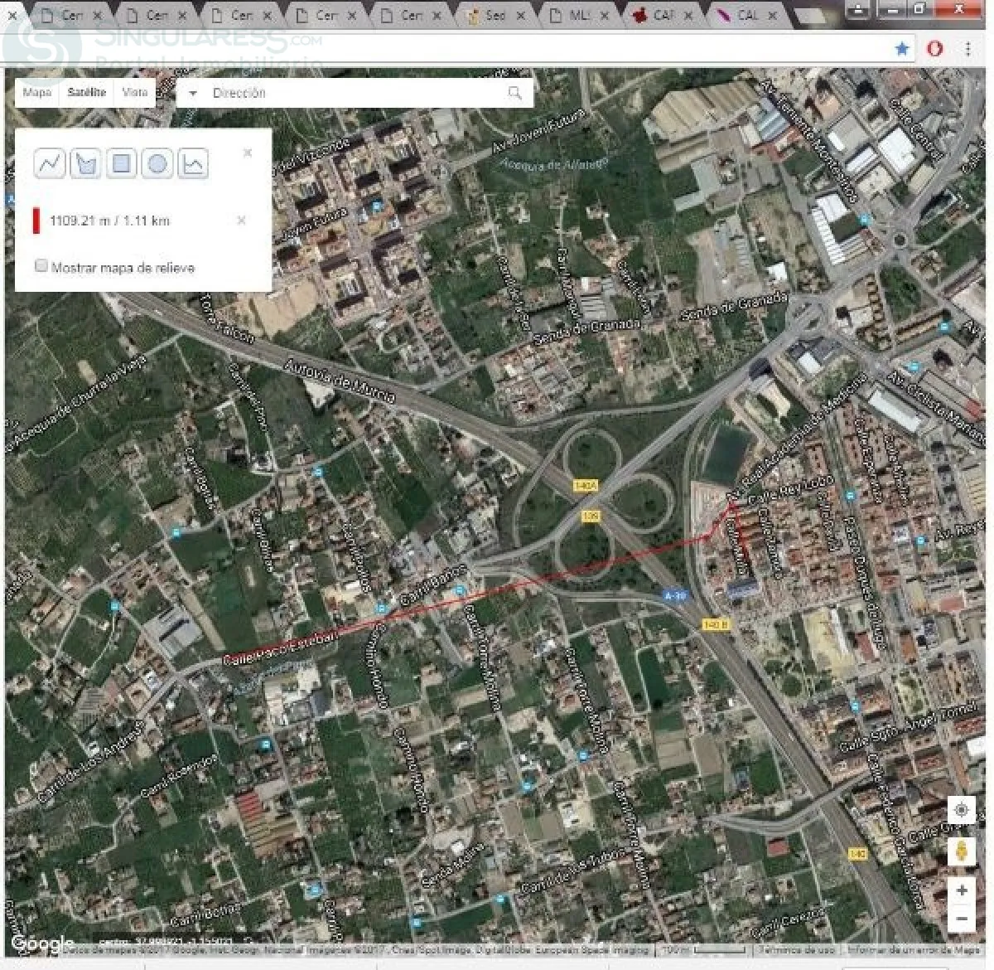Open the browser three-dot menu

(967, 49)
